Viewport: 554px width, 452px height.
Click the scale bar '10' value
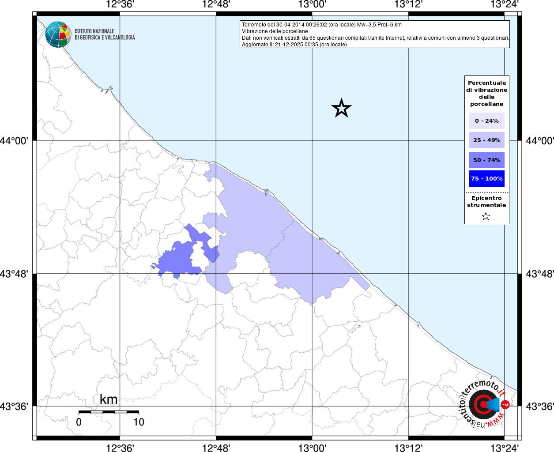click(x=139, y=422)
